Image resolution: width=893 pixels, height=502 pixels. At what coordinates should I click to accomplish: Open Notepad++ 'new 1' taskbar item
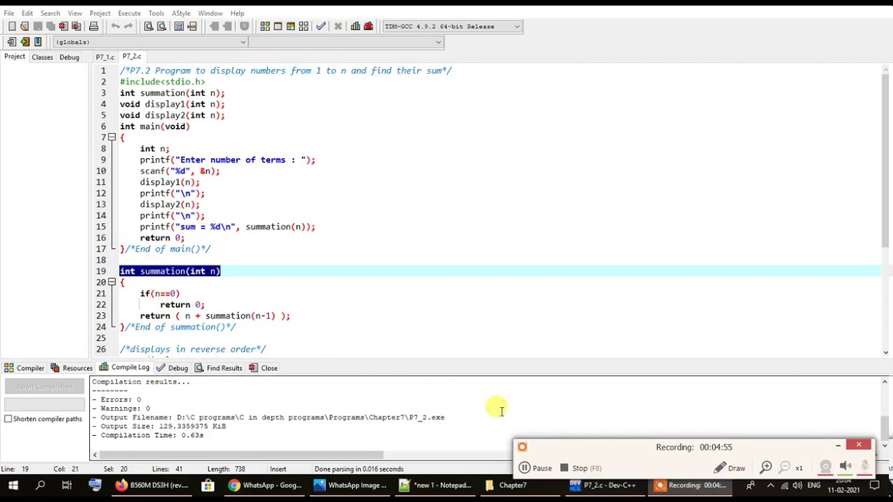tap(436, 485)
